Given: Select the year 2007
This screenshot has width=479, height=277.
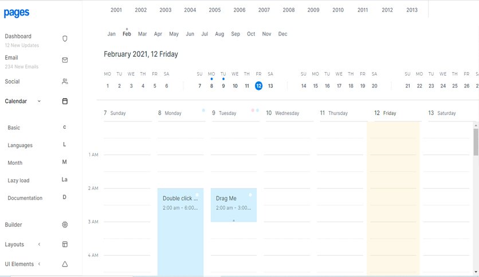Looking at the screenshot, I should coord(264,10).
